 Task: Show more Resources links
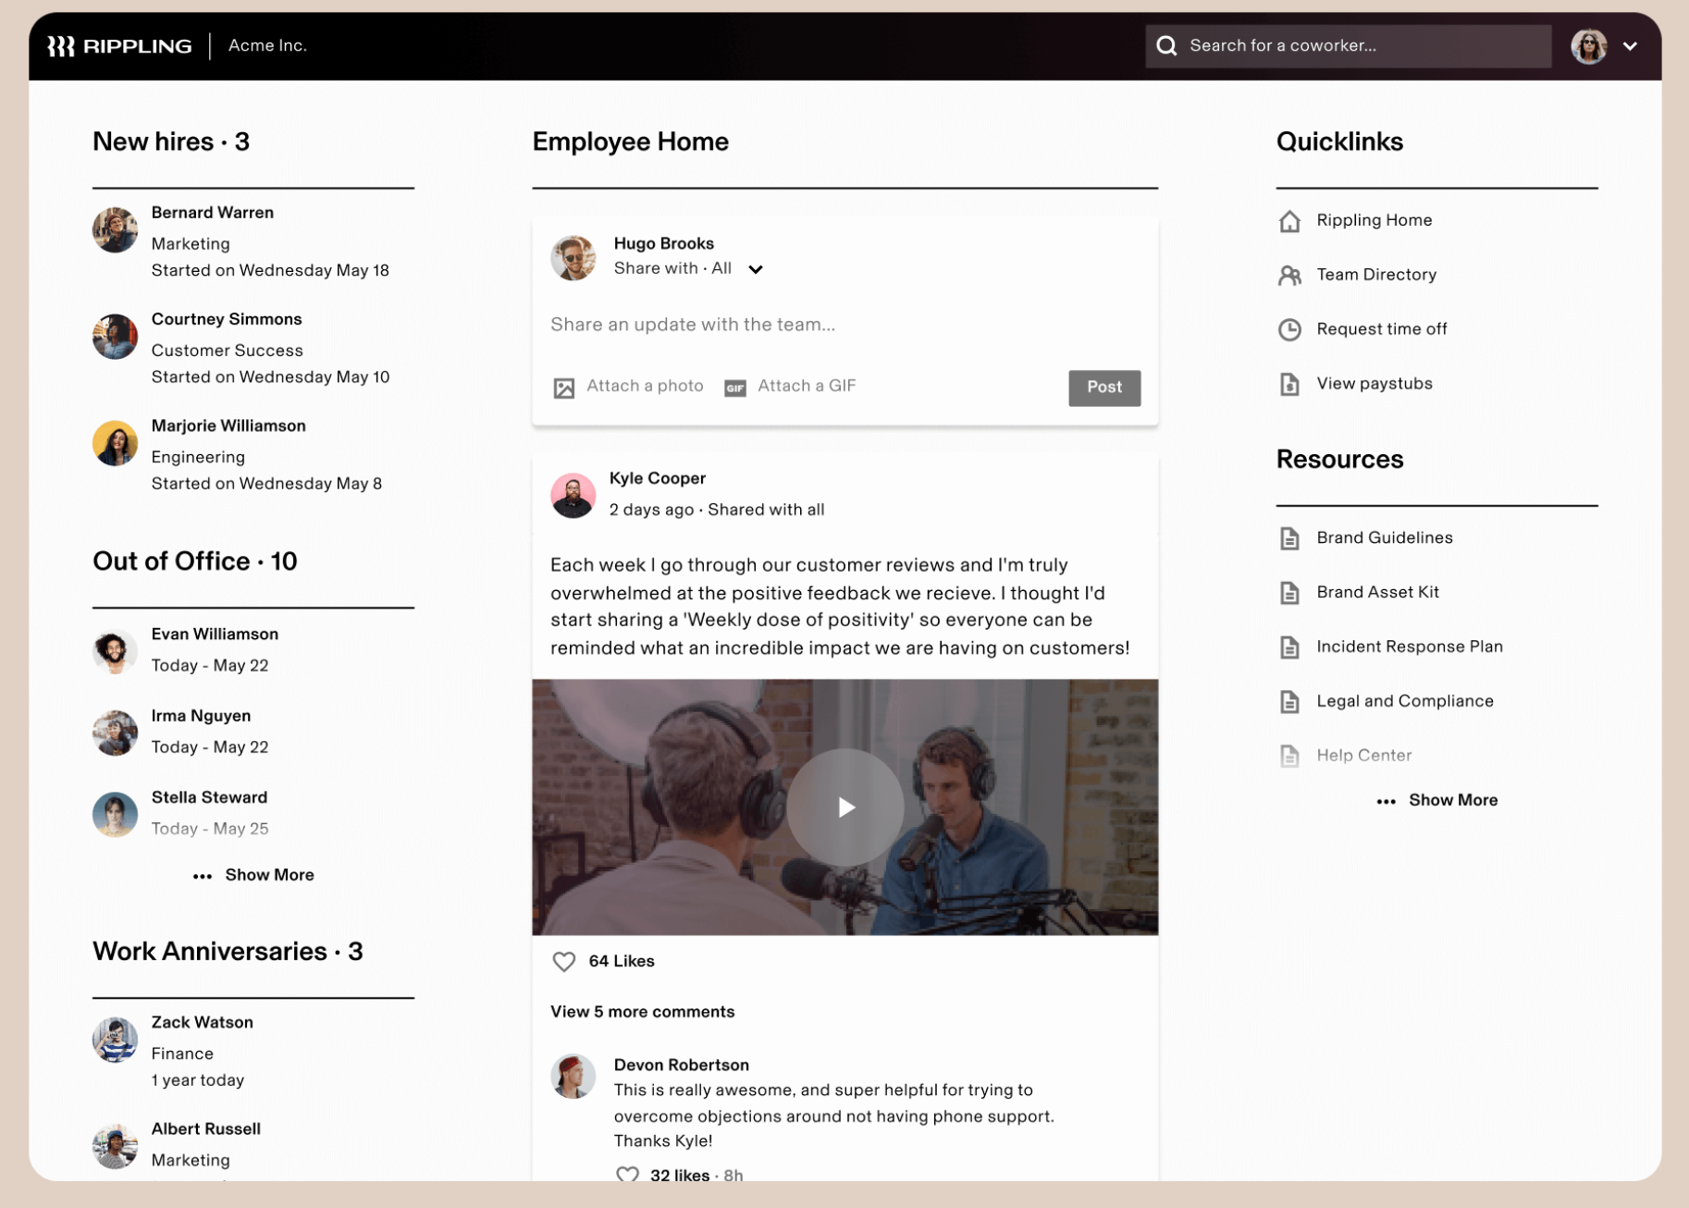point(1436,801)
